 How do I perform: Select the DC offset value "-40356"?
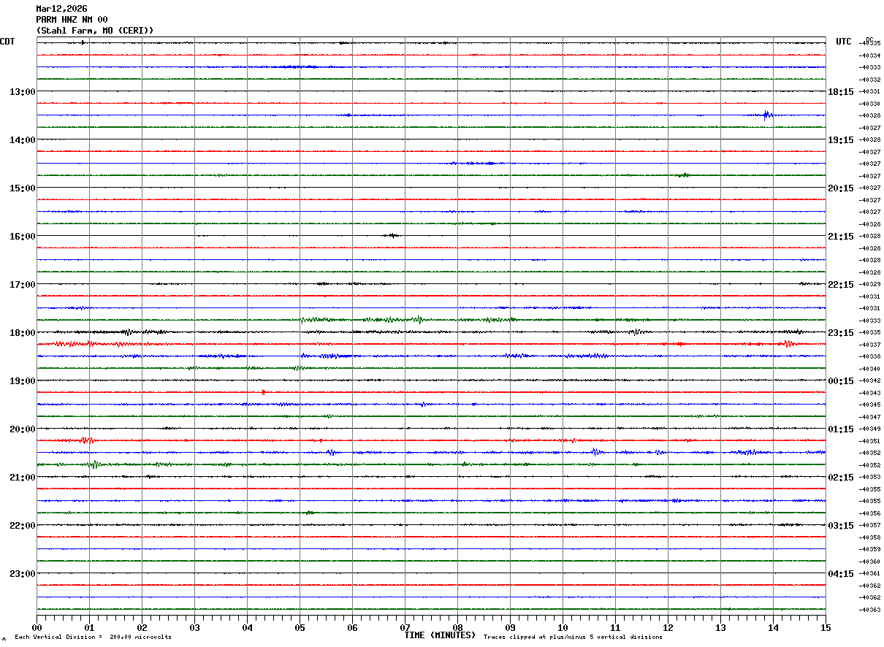tap(869, 513)
